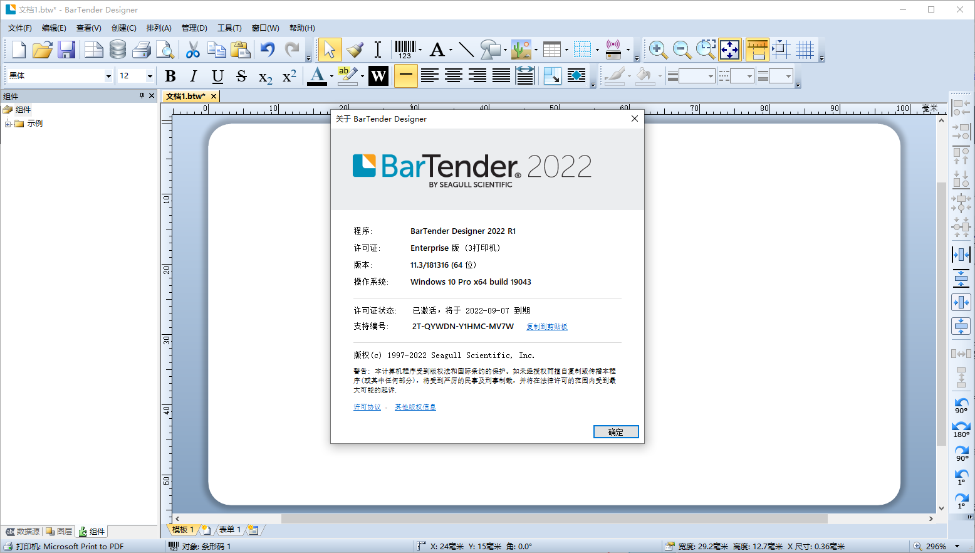
Task: Center align the text
Action: pyautogui.click(x=454, y=76)
